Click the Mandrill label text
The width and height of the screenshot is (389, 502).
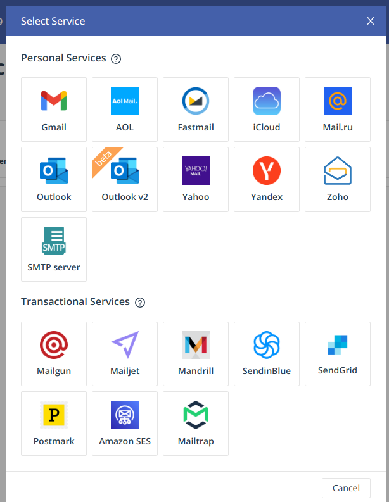[x=196, y=371]
